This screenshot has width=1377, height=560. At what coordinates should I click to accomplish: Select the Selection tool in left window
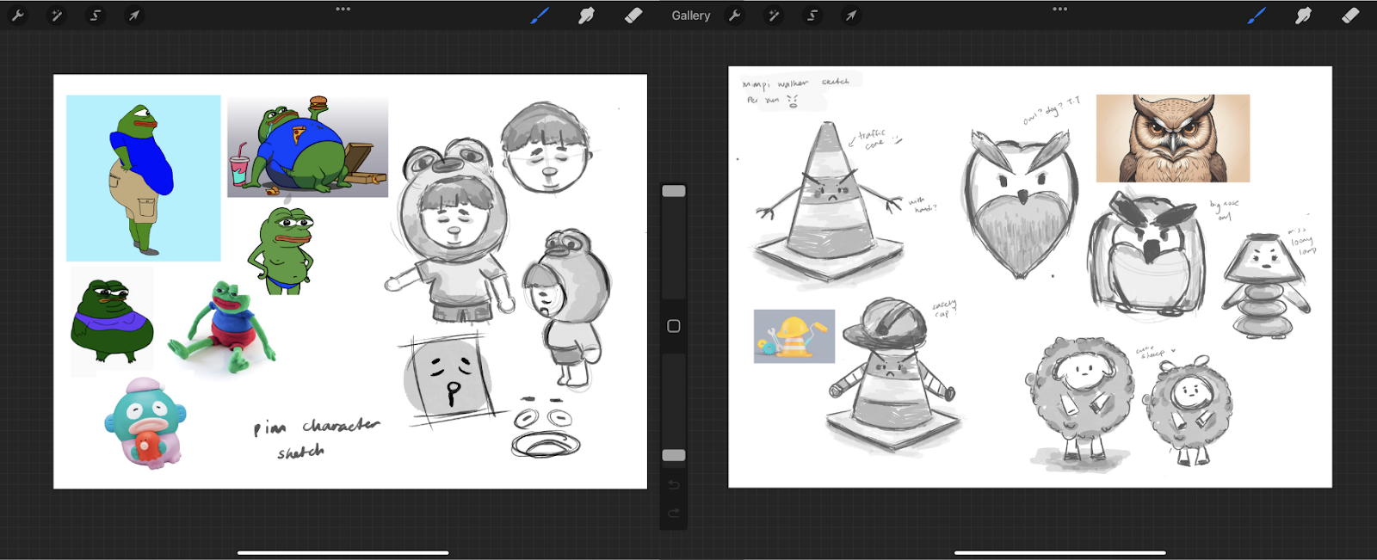96,15
